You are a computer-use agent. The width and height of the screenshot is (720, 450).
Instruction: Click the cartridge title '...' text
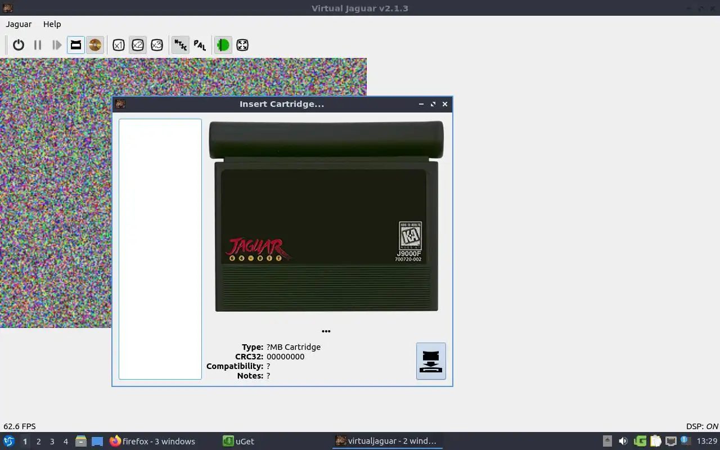tap(326, 331)
